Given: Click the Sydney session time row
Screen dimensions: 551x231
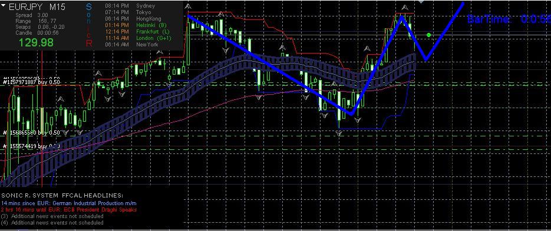Looking at the screenshot, I should coord(130,6).
